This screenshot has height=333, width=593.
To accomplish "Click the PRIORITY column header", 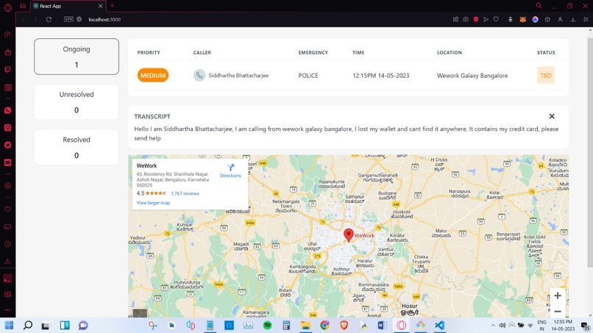I will [149, 52].
